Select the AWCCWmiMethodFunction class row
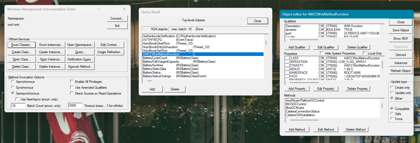The width and height of the screenshot is (420, 143). click(x=203, y=54)
